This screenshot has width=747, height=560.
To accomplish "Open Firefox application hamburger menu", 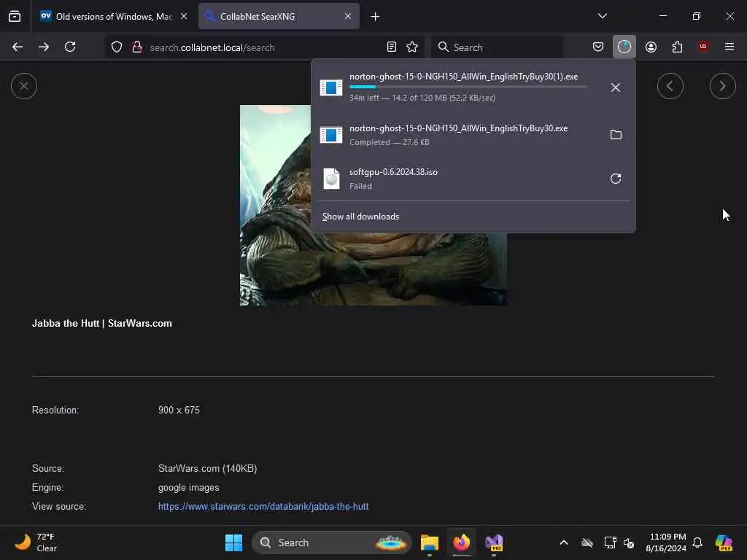I will (729, 47).
